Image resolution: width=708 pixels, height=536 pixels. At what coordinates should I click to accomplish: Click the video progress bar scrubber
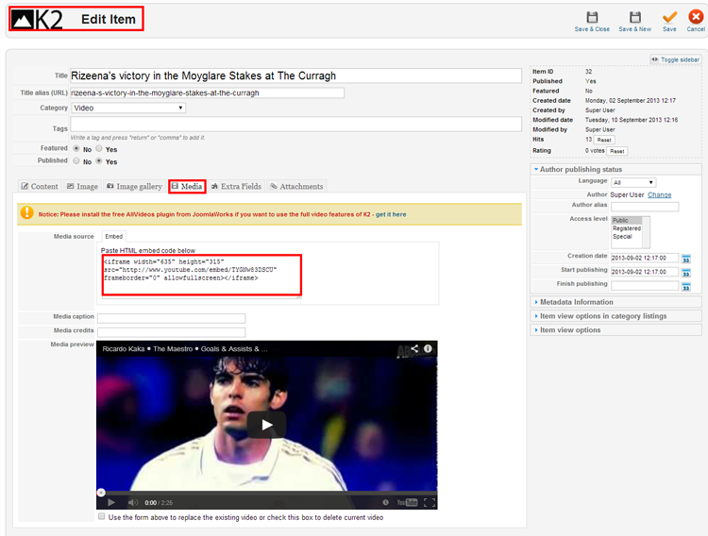coord(101,492)
